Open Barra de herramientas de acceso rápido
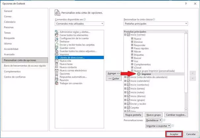 click(x=25, y=66)
